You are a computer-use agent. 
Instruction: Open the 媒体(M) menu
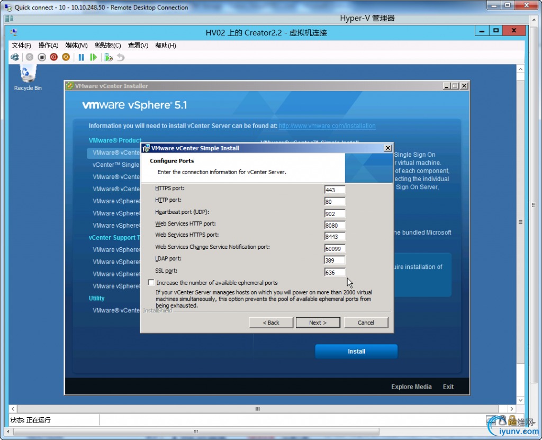point(76,46)
